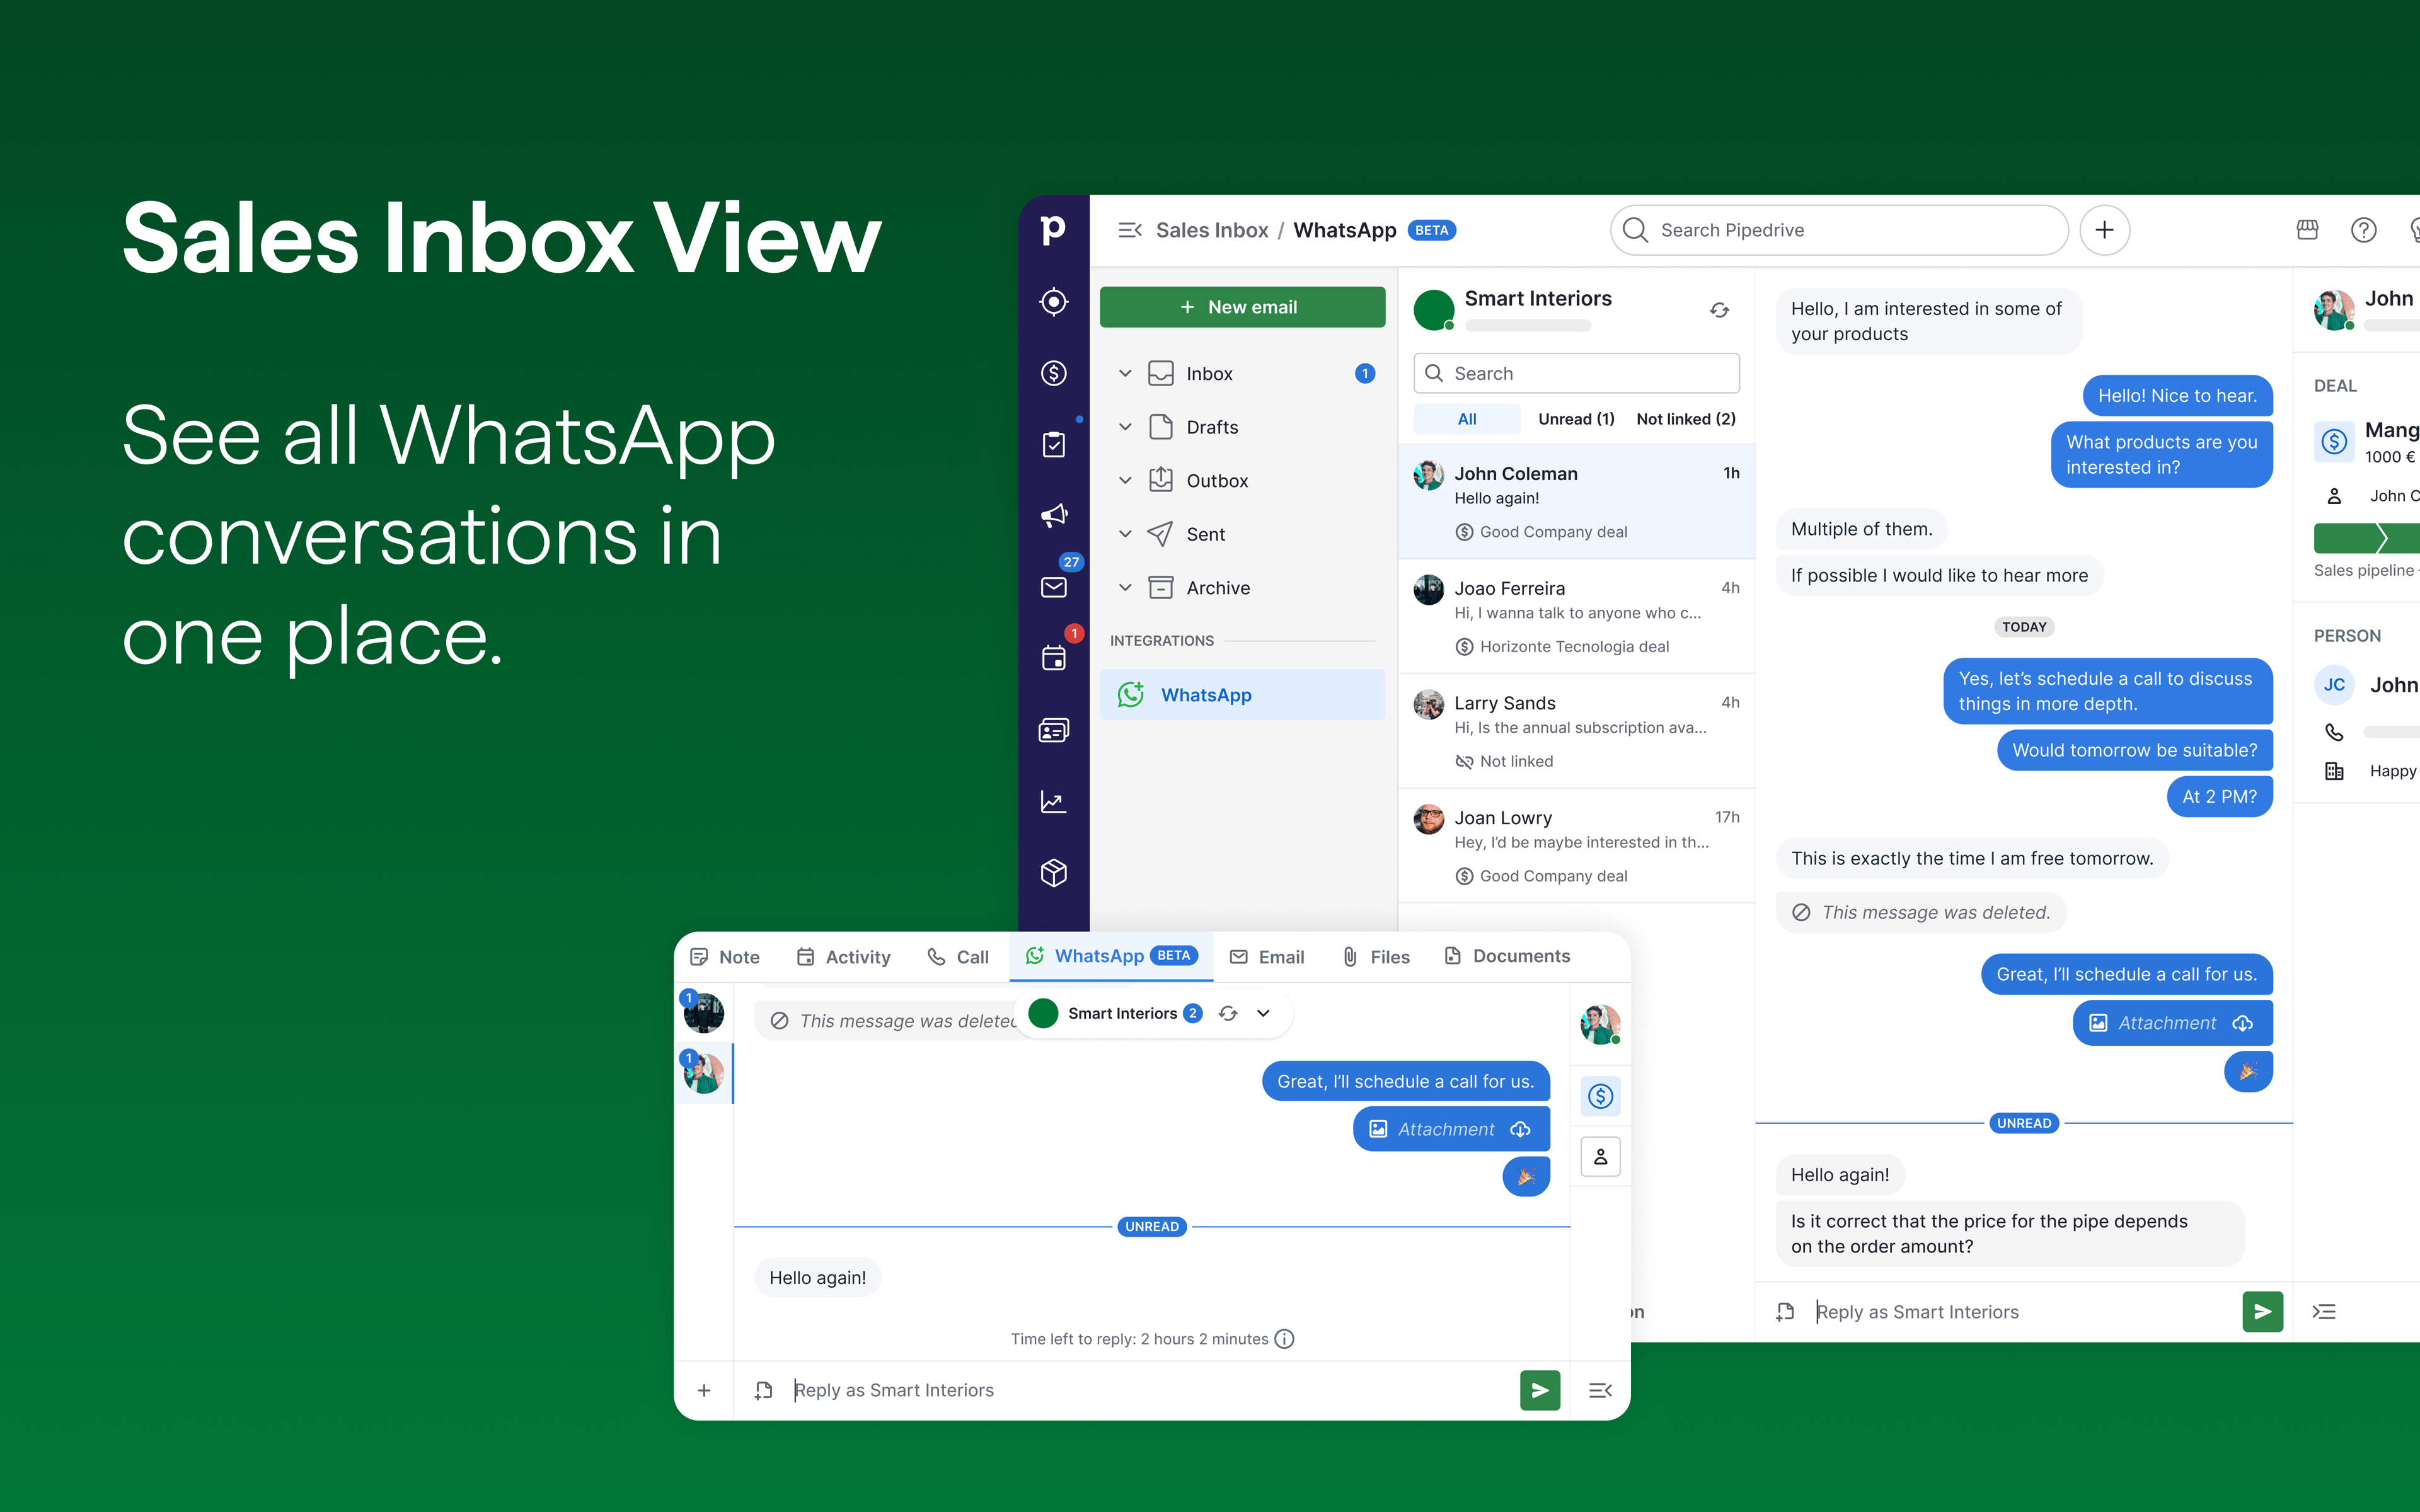
Task: Open WhatsApp under Integrations
Action: point(1242,695)
